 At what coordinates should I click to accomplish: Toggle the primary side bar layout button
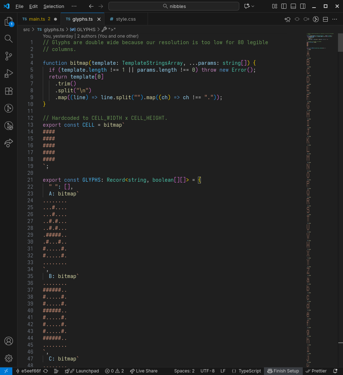coord(284,6)
